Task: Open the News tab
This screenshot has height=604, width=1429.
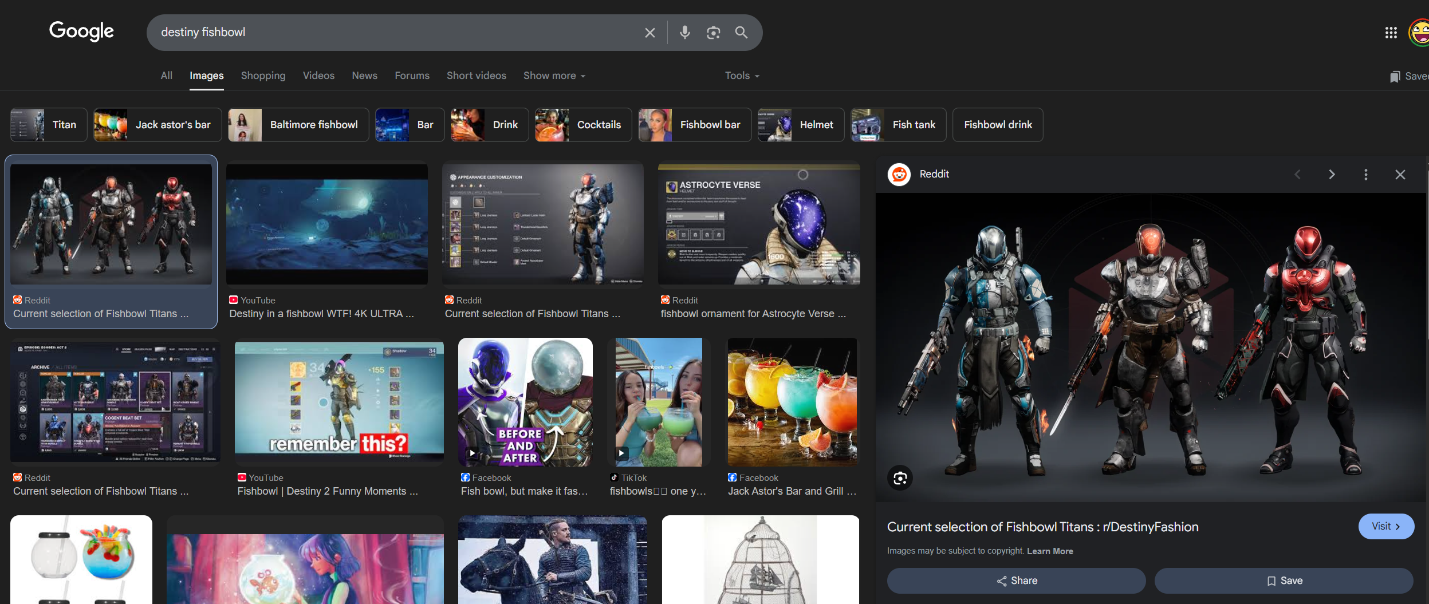Action: [x=364, y=76]
